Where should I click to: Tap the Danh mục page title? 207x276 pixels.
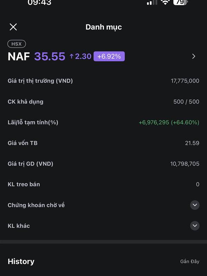[x=104, y=27]
